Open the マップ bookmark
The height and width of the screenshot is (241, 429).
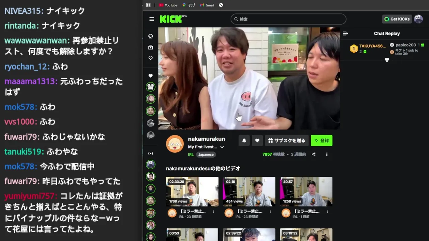pyautogui.click(x=189, y=5)
